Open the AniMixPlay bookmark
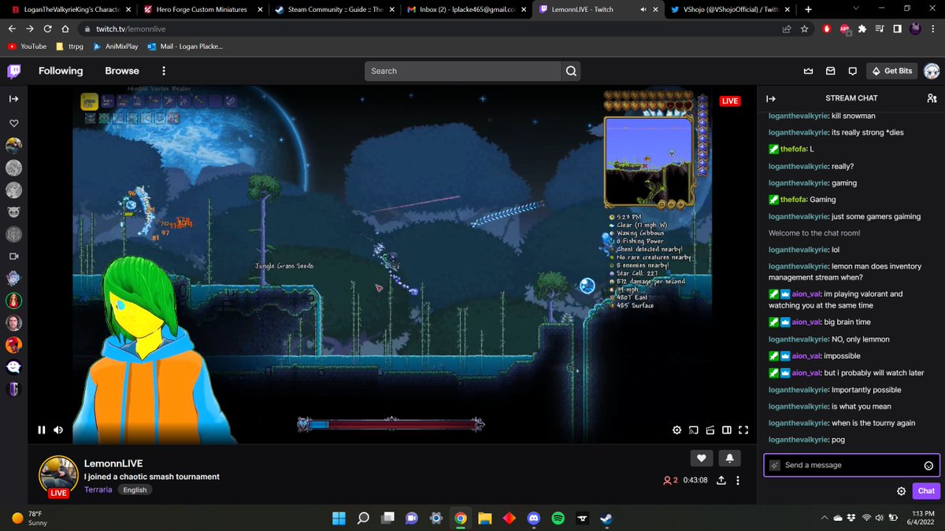Screen dimensions: 945x531 pyautogui.click(x=117, y=46)
